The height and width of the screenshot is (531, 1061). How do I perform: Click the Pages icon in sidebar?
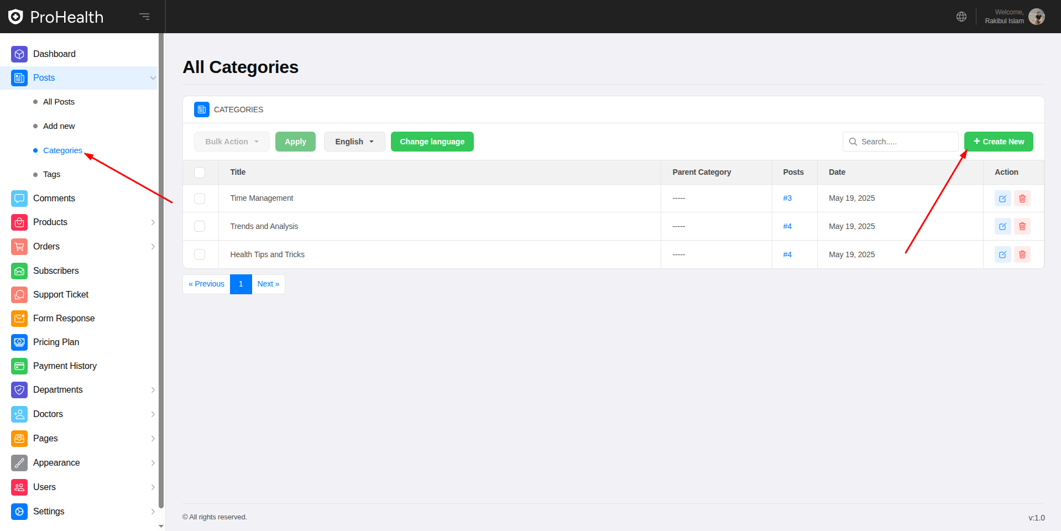tap(19, 439)
